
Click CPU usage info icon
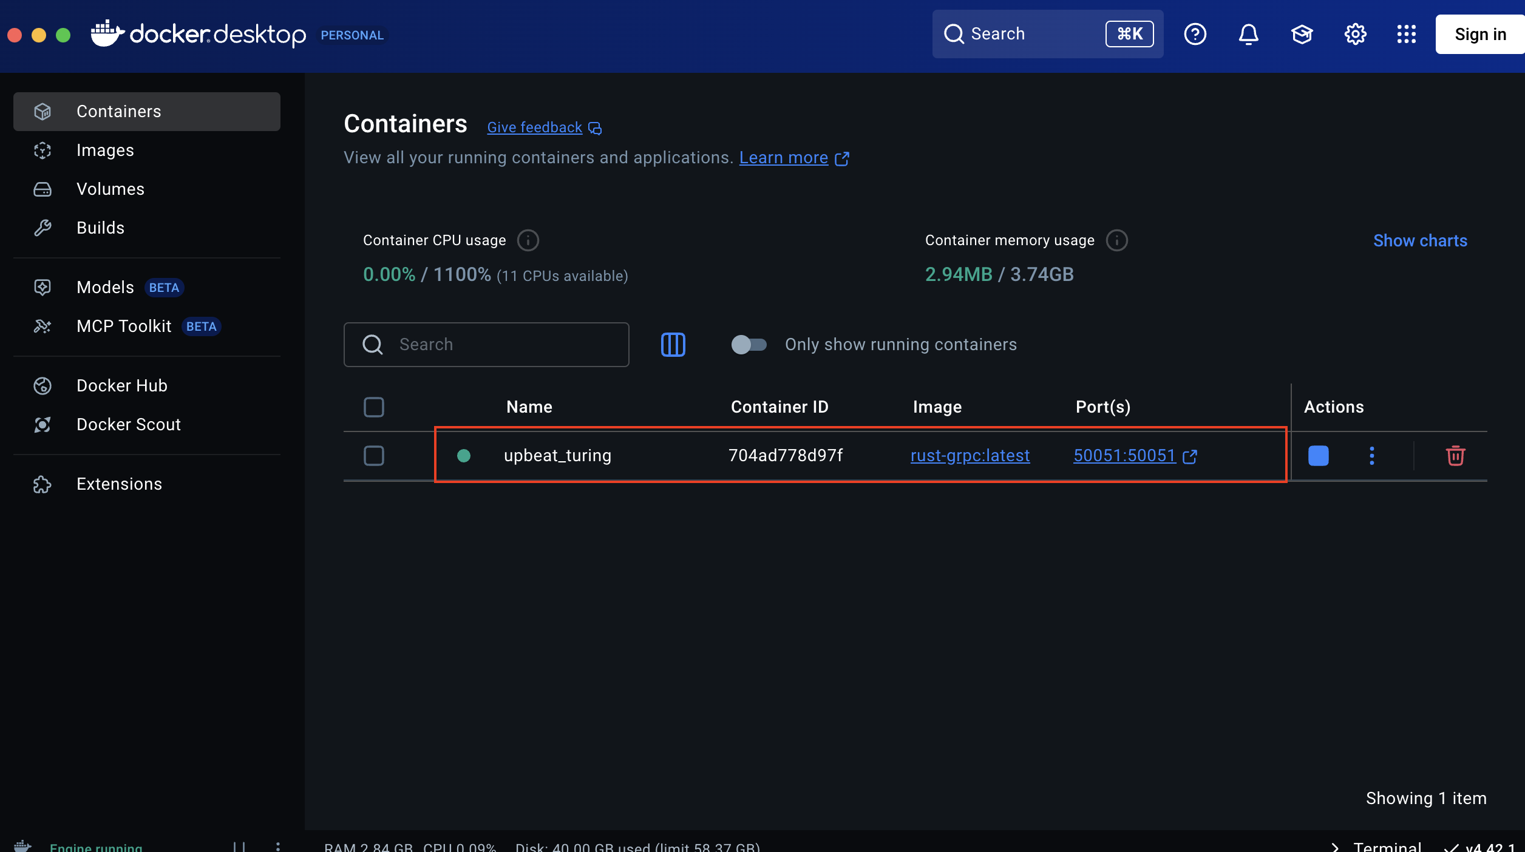[x=528, y=240]
